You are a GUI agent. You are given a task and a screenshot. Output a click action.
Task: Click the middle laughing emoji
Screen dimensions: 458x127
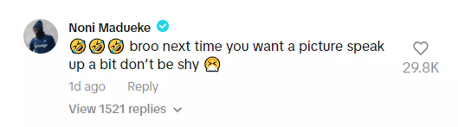coord(96,47)
